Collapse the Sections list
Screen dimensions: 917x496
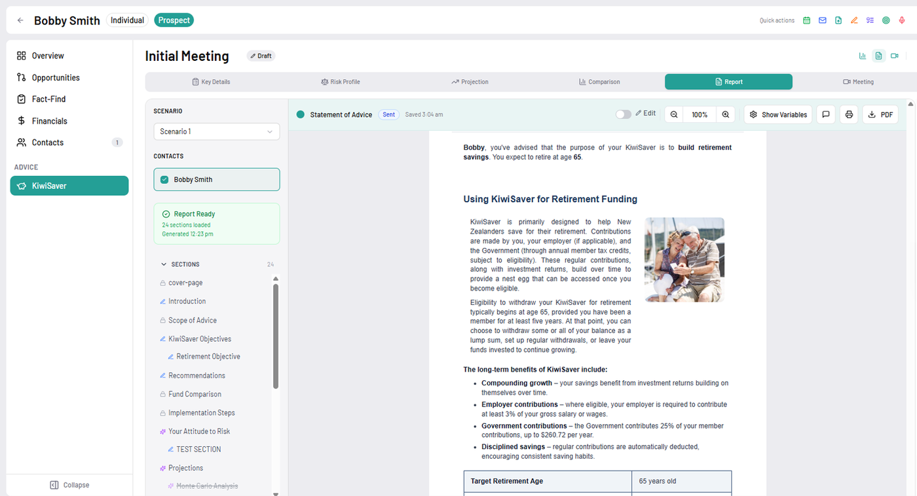[x=164, y=264]
